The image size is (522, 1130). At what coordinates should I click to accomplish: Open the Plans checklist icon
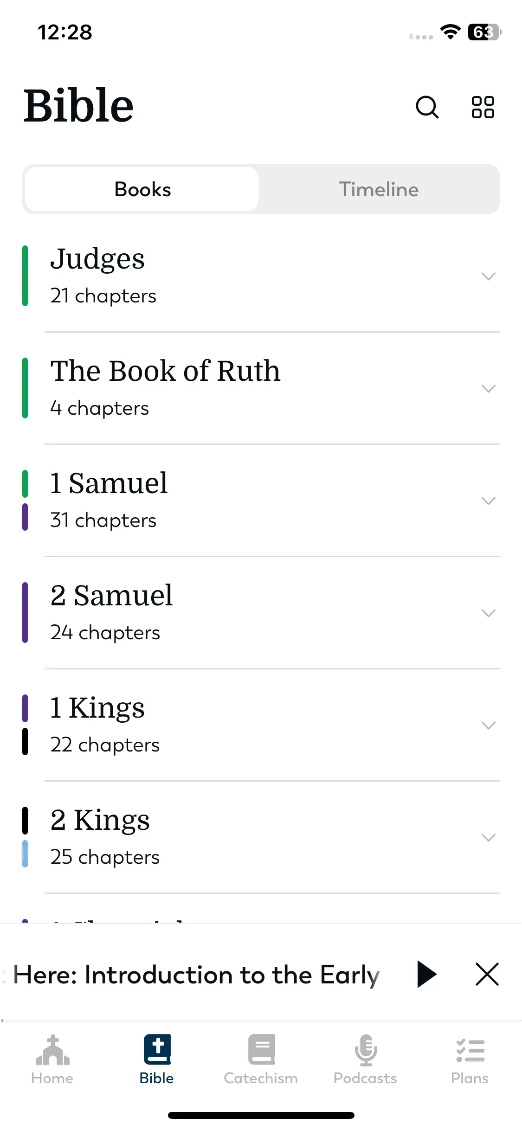(x=470, y=1051)
